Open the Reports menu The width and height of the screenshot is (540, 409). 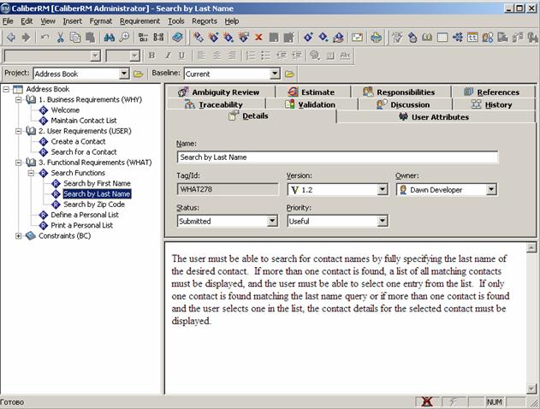(205, 21)
